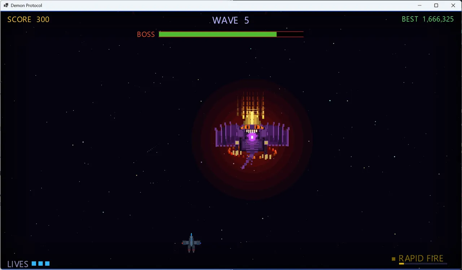Click the WAVE 5 indicator
The width and height of the screenshot is (462, 270).
coord(231,21)
